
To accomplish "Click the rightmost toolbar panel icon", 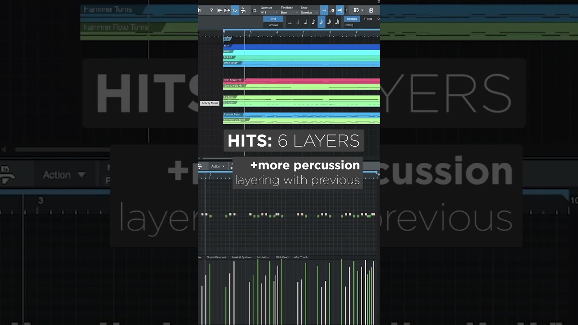I will tap(371, 10).
